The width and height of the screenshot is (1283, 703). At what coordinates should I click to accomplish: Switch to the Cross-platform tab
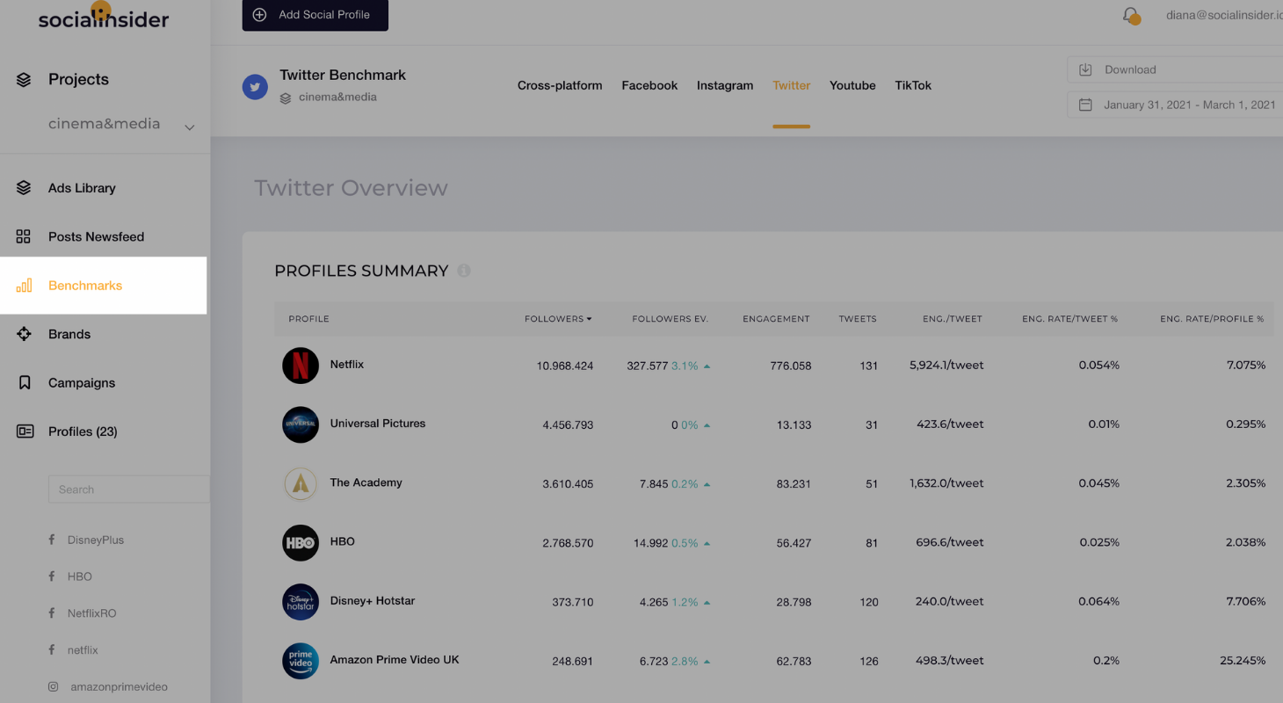point(560,85)
